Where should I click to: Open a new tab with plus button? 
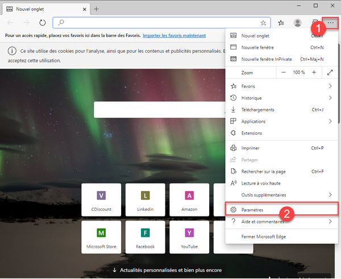coord(96,9)
